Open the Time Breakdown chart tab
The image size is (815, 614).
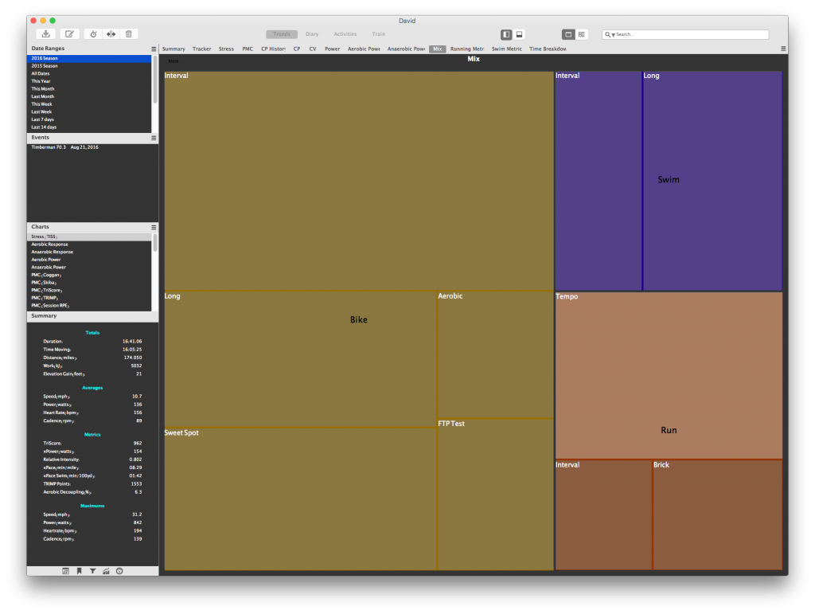pyautogui.click(x=548, y=49)
